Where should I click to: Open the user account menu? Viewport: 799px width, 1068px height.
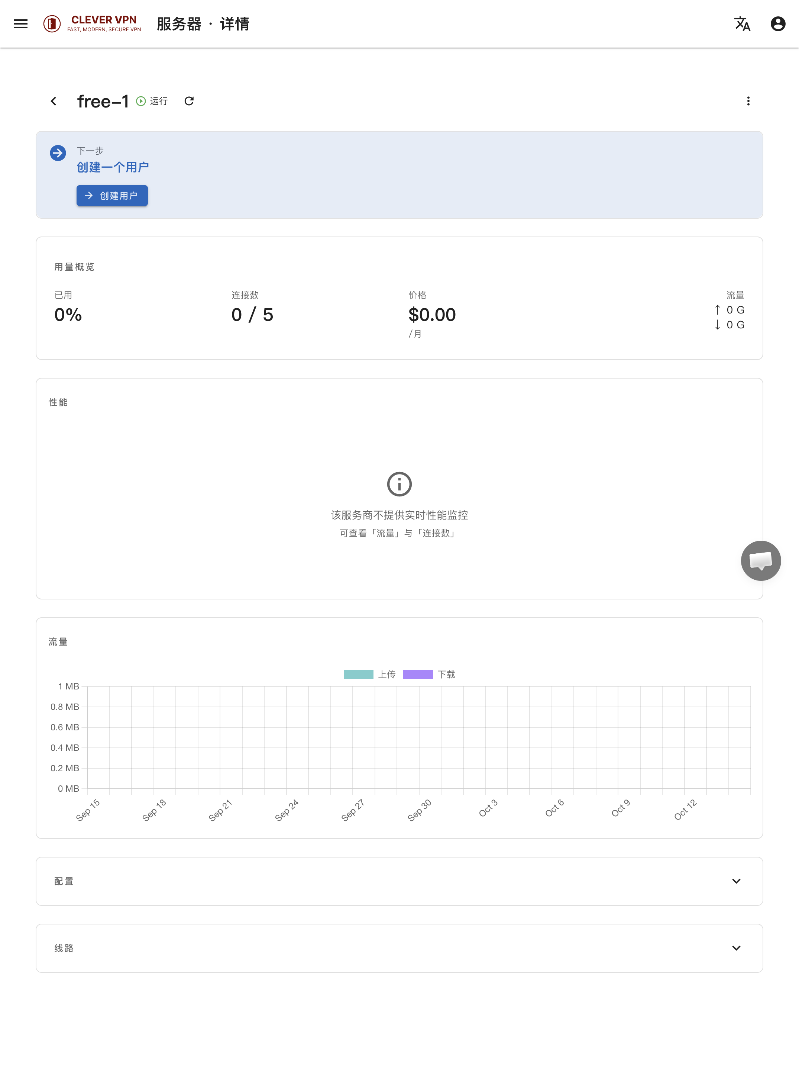778,24
